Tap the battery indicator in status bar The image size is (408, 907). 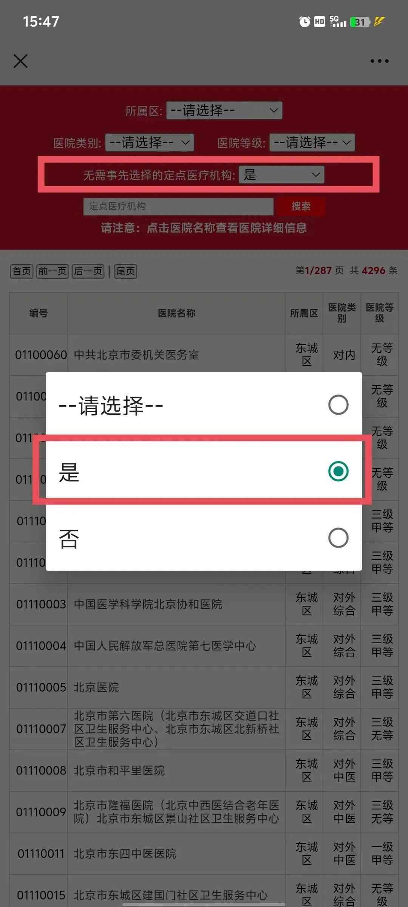tap(360, 22)
